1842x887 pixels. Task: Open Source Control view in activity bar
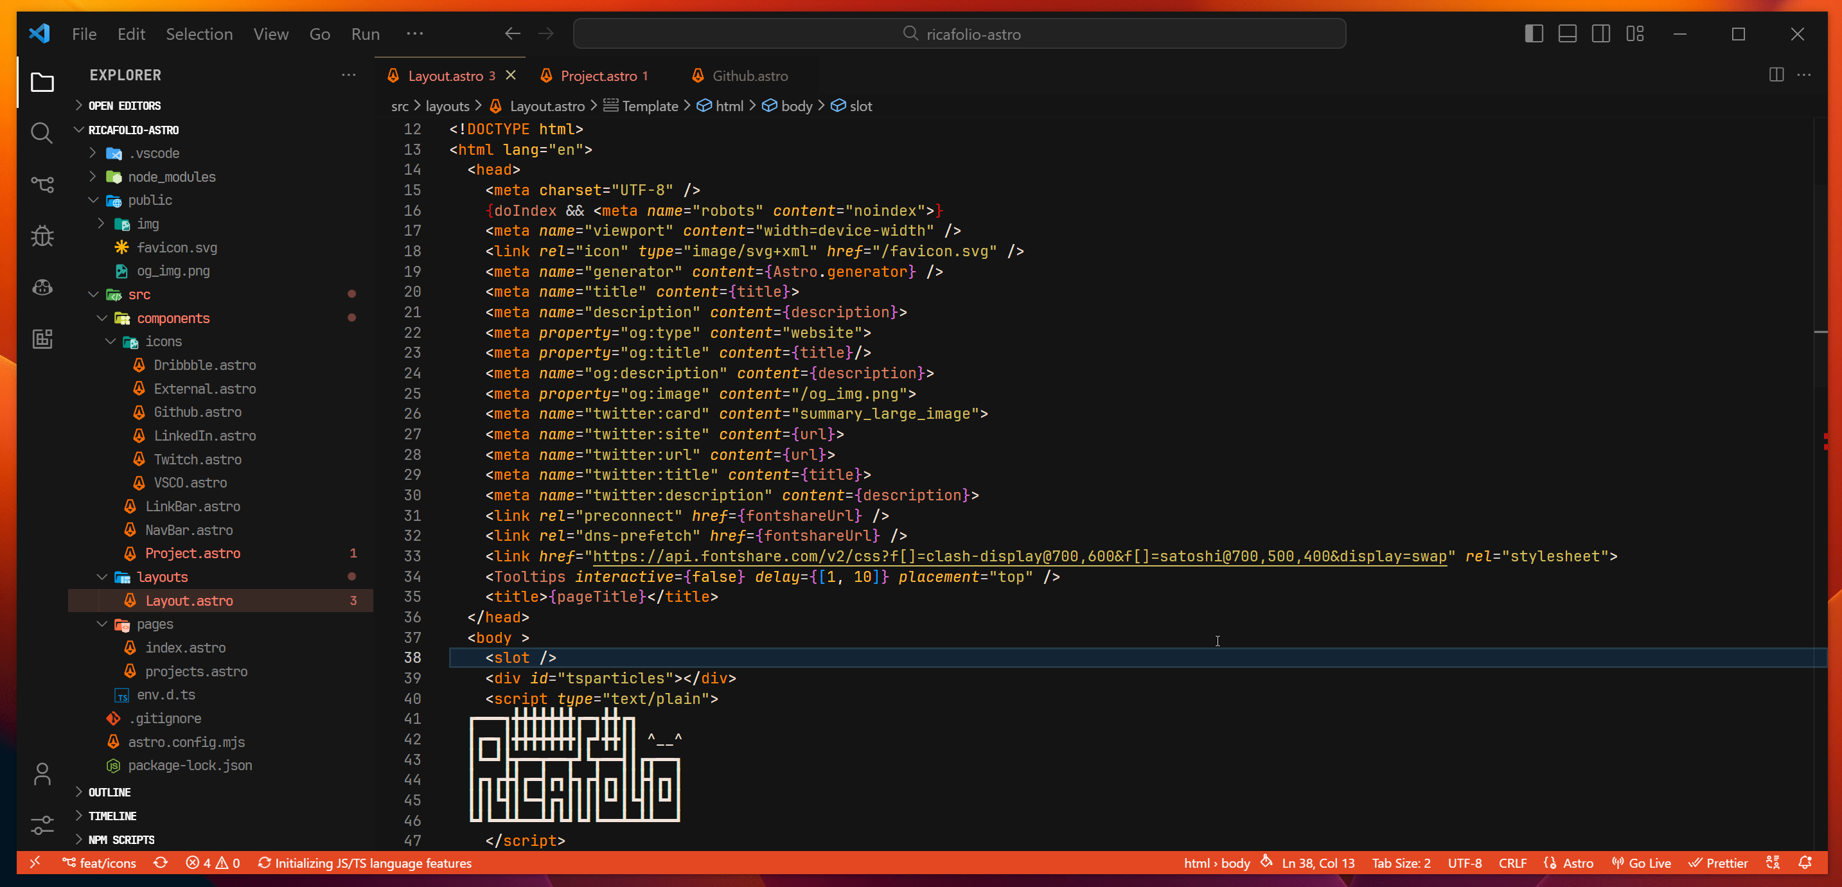[42, 184]
